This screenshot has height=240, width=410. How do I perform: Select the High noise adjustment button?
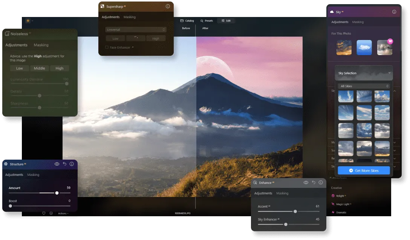59,68
